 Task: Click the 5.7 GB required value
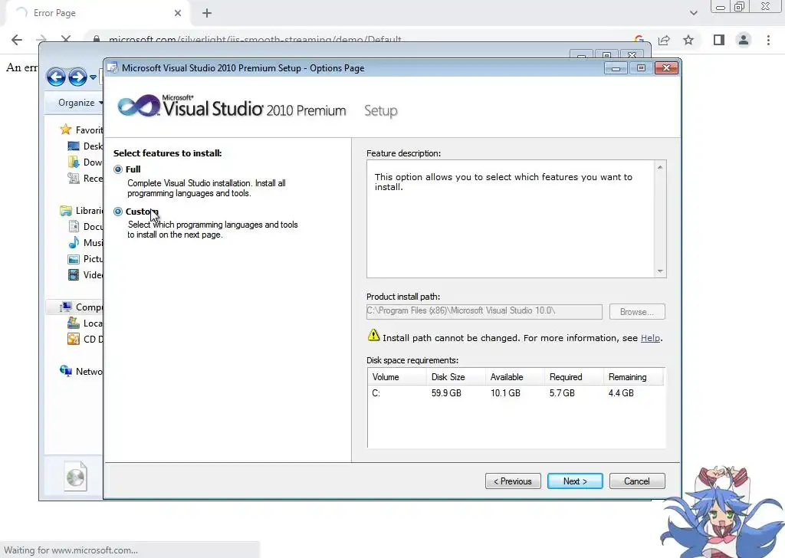pos(562,393)
